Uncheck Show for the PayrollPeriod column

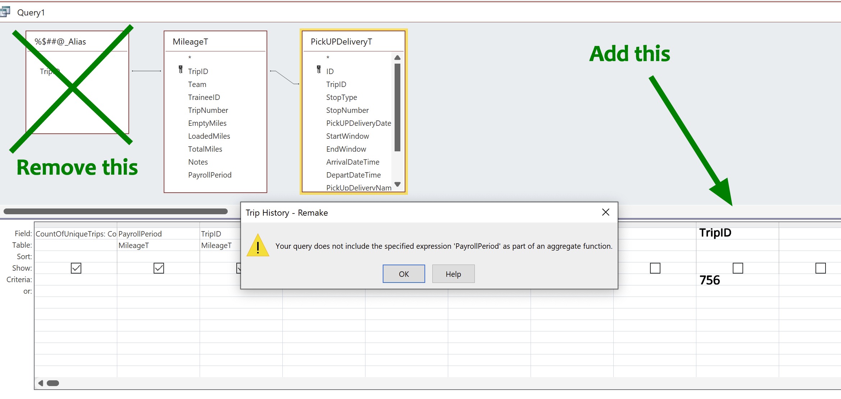click(159, 268)
